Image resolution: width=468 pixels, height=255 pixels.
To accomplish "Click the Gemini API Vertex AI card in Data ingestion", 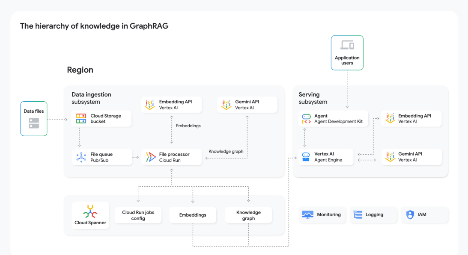I will pos(247,104).
